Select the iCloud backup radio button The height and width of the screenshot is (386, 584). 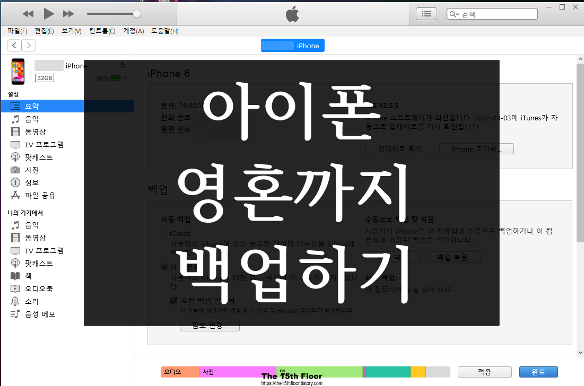[x=164, y=233]
